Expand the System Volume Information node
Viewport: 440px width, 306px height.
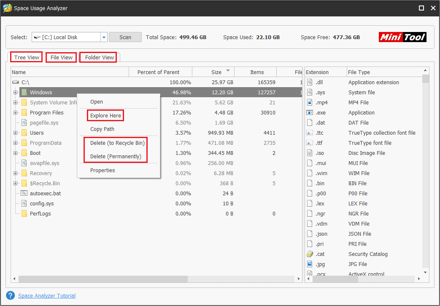pyautogui.click(x=16, y=102)
